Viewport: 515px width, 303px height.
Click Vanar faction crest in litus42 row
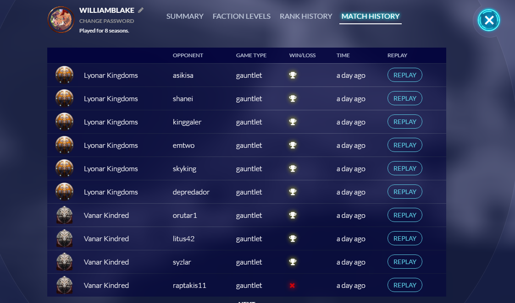tap(64, 238)
